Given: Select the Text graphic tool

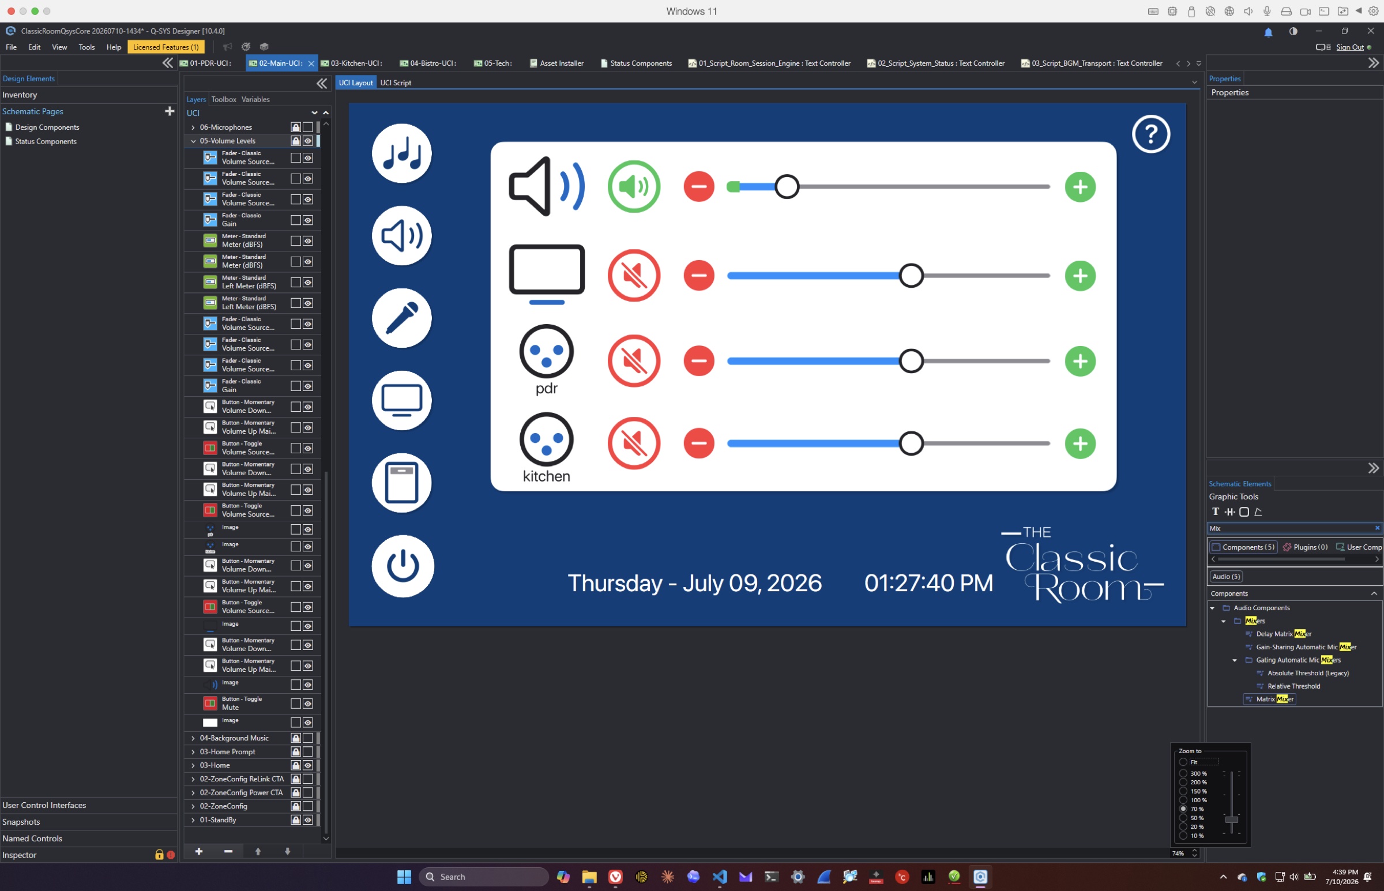Looking at the screenshot, I should (x=1215, y=512).
